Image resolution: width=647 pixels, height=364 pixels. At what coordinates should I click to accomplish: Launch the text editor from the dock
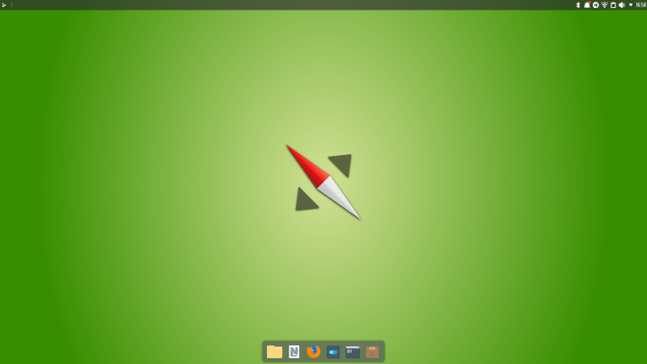click(x=294, y=352)
